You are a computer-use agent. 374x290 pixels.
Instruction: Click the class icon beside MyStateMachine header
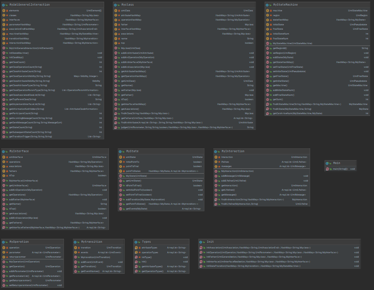[x=267, y=5]
